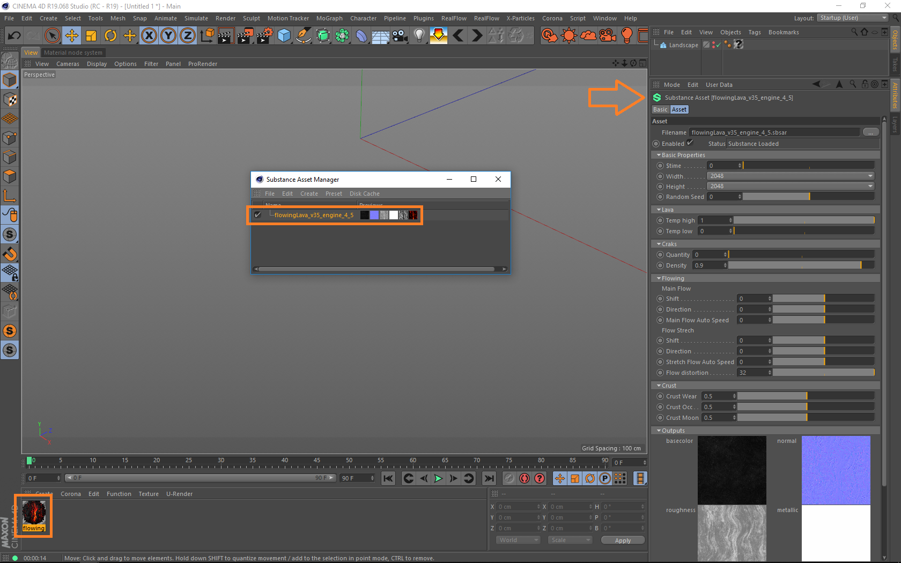The height and width of the screenshot is (563, 901).
Task: Click the filename browse ellipsis button
Action: coord(871,132)
